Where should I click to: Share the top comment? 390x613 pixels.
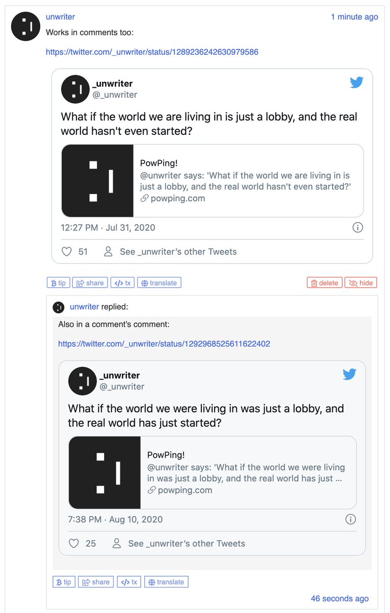point(90,283)
